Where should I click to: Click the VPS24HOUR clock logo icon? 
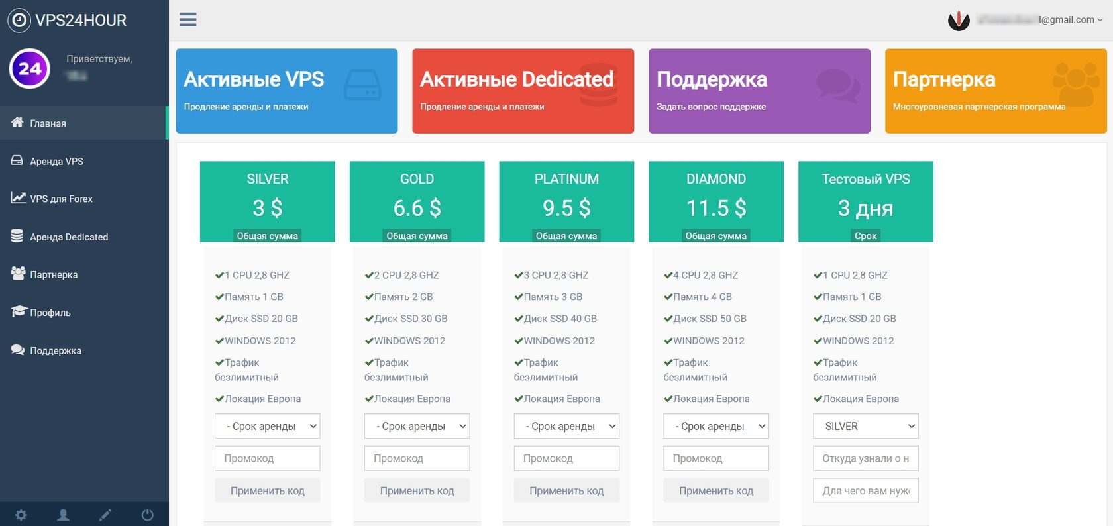click(x=19, y=21)
